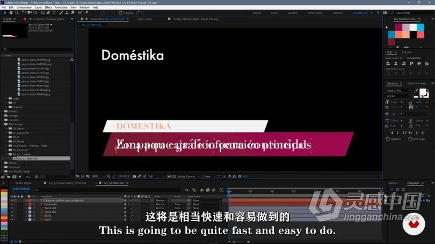Image resolution: width=435 pixels, height=244 pixels.
Task: Select the Pan Behind anchor point tool
Action: [35, 13]
